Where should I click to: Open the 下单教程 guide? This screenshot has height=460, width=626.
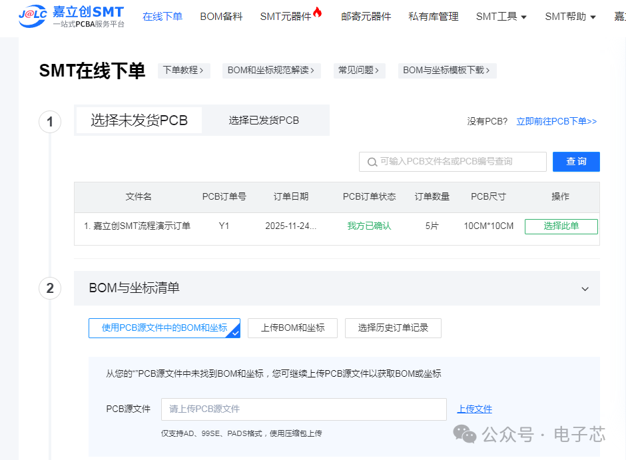click(184, 71)
